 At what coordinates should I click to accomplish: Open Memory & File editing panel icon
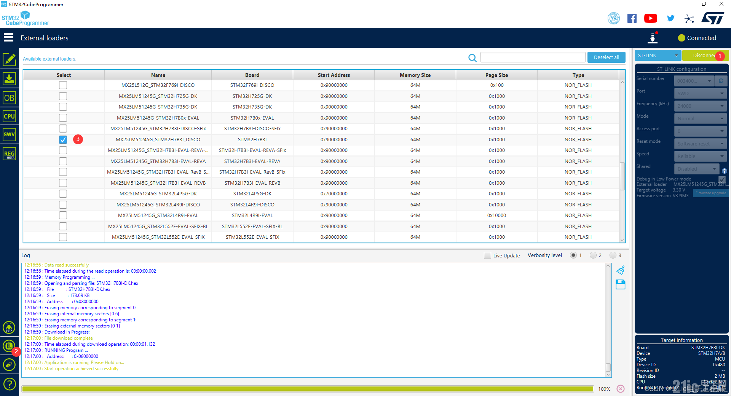9,60
